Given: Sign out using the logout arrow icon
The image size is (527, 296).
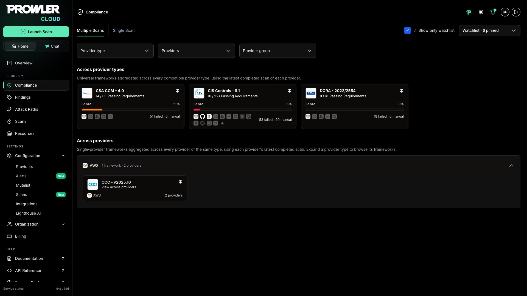Looking at the screenshot, I should tap(516, 12).
